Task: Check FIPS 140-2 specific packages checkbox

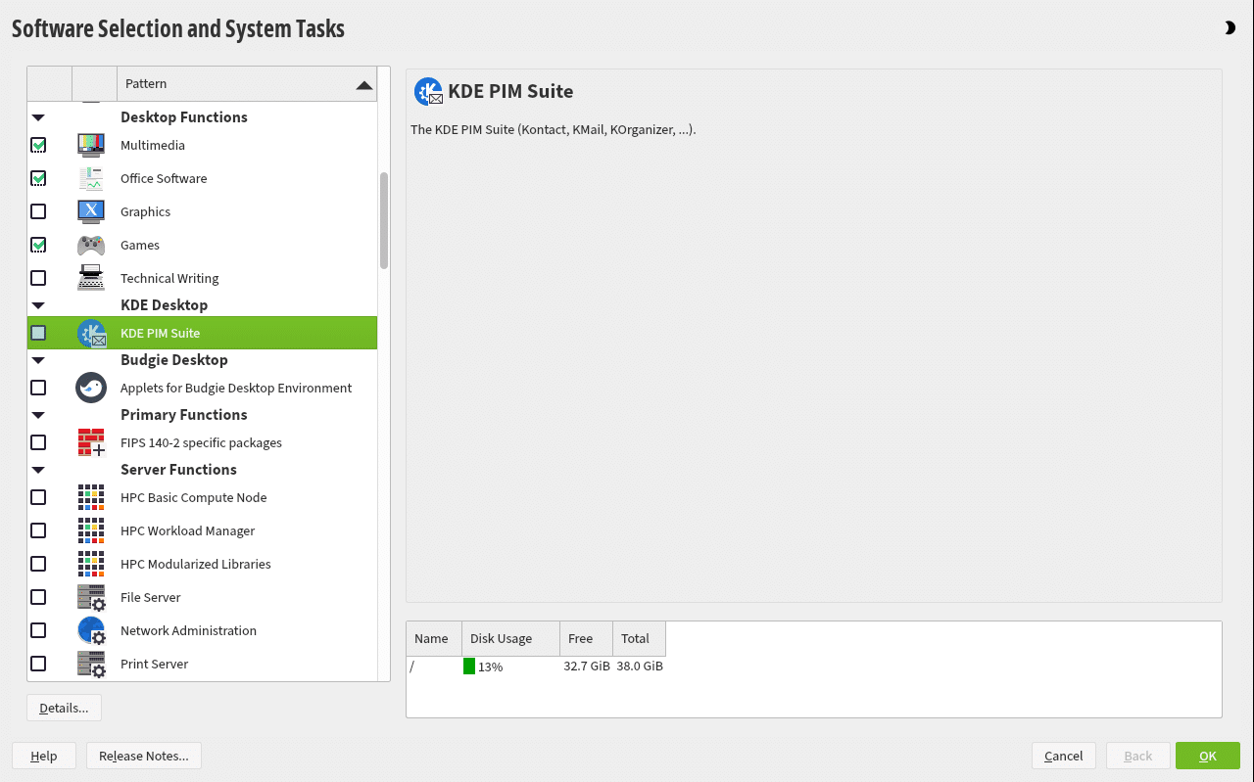Action: click(x=38, y=442)
